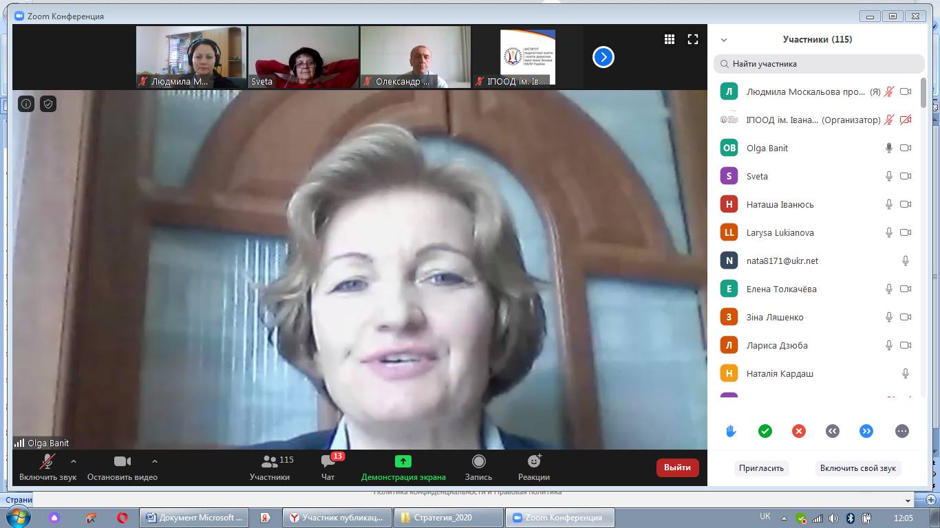Select the go faster forward icon
940x528 pixels.
pyautogui.click(x=866, y=431)
